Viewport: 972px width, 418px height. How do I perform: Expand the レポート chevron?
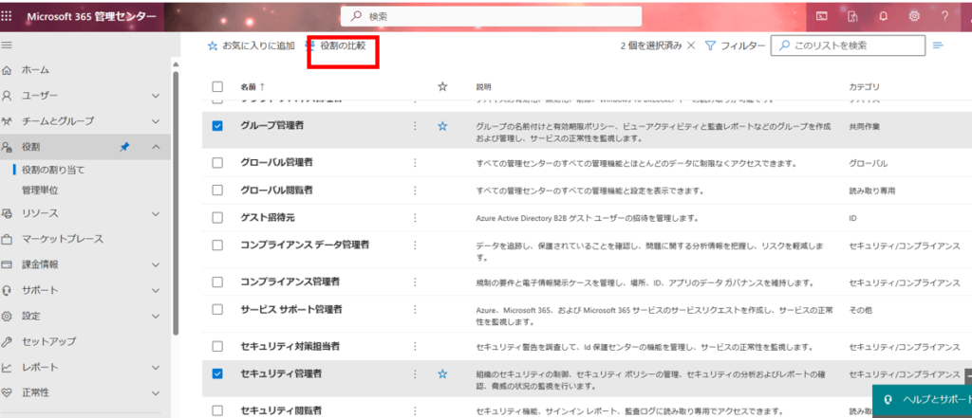pyautogui.click(x=156, y=367)
